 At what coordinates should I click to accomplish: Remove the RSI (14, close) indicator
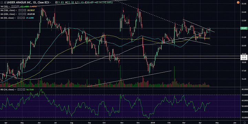[24, 90]
